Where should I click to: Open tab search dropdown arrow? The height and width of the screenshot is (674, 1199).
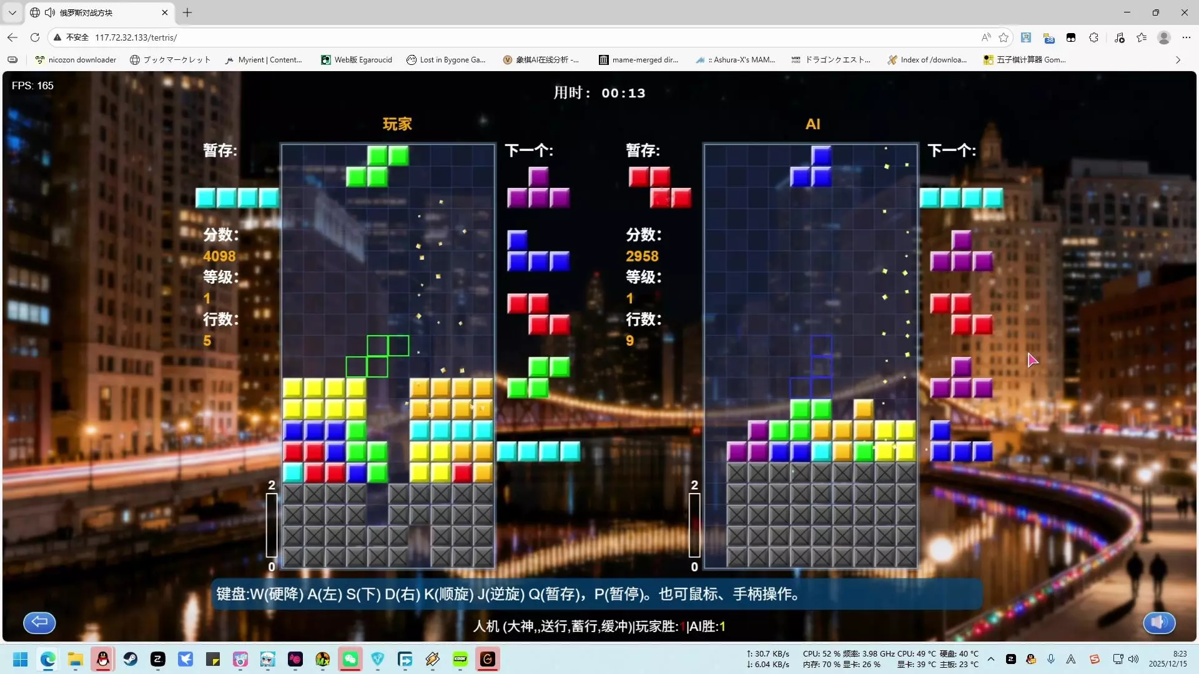[x=12, y=12]
